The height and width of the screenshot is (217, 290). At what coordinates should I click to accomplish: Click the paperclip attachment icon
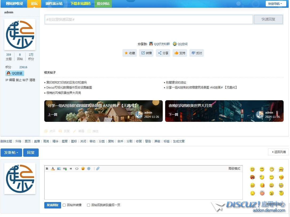98,168
